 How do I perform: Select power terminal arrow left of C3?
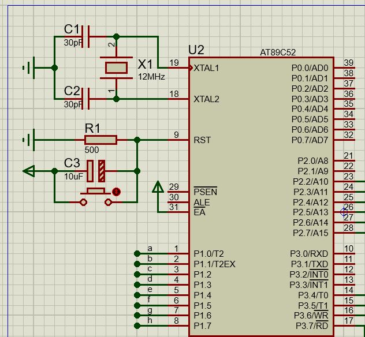click(29, 171)
